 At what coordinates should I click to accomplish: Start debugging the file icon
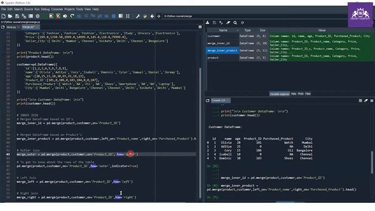click(79, 16)
